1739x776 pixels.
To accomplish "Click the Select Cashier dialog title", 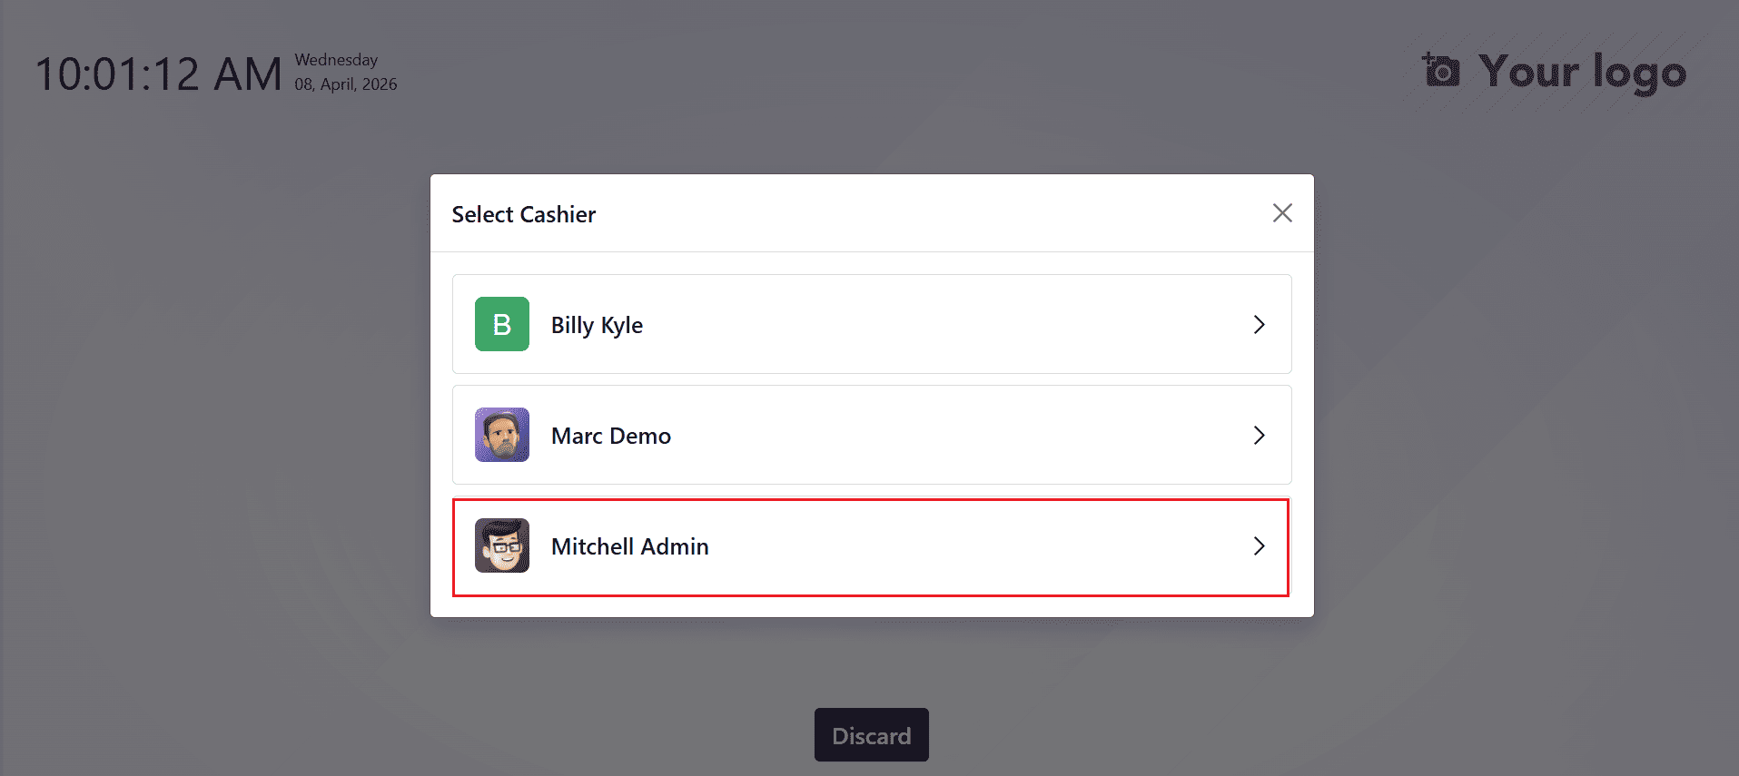I will [524, 214].
